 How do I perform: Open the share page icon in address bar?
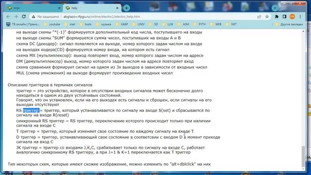pos(259,17)
